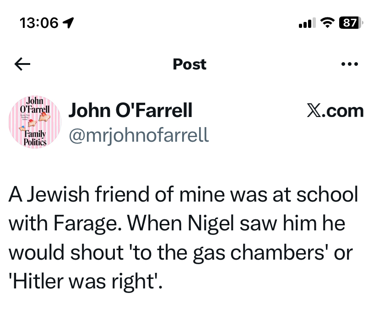This screenshot has width=379, height=309.
Task: Click the John O'Farrell display name
Action: 130,111
